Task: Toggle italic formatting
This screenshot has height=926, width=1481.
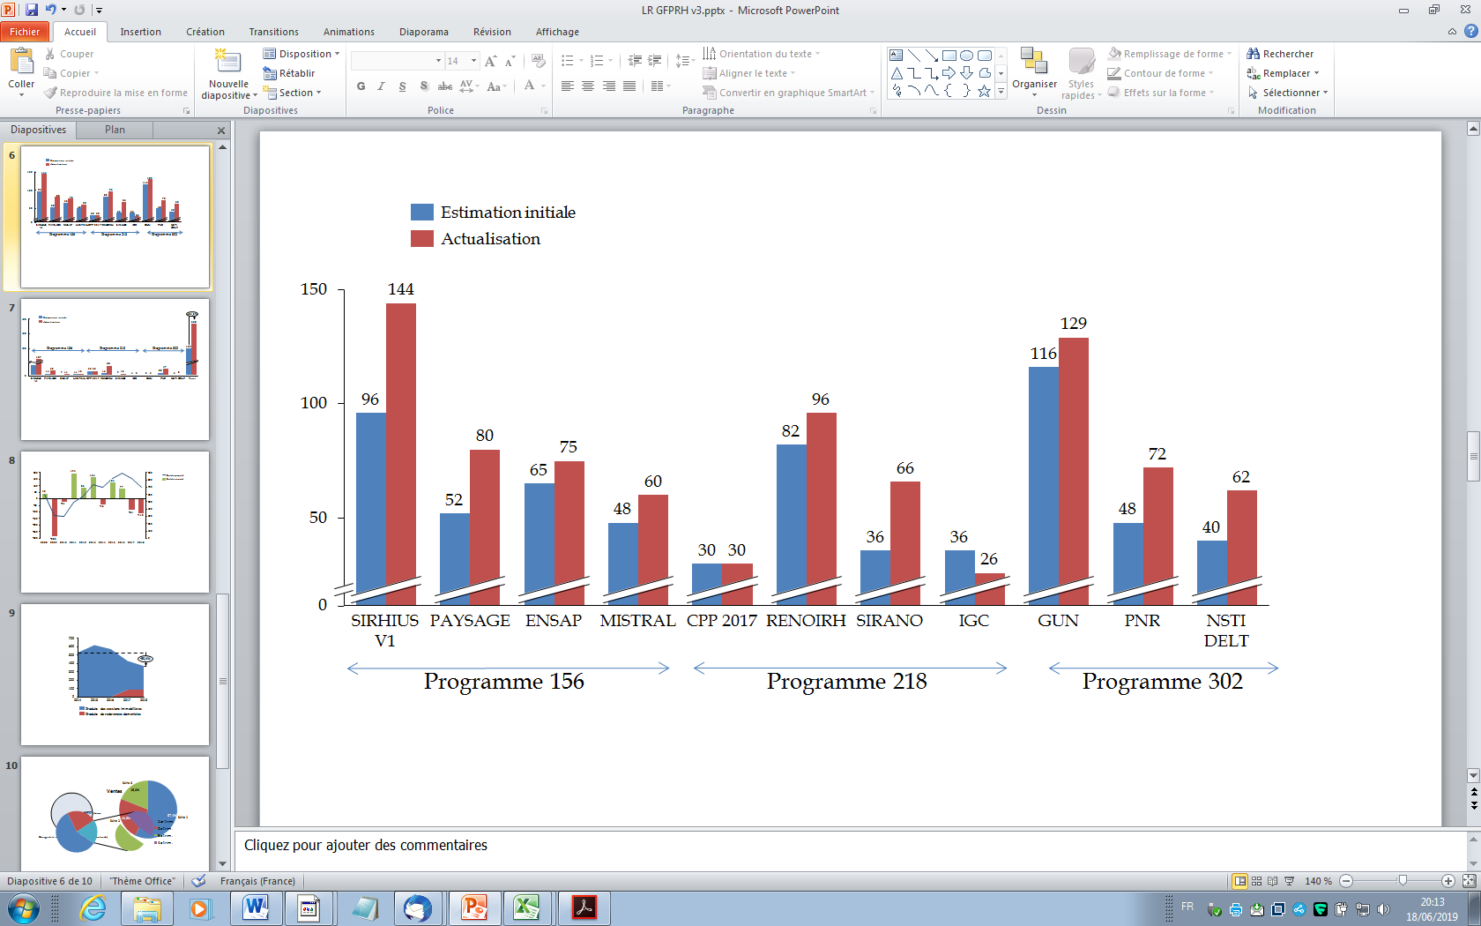Action: (x=381, y=86)
